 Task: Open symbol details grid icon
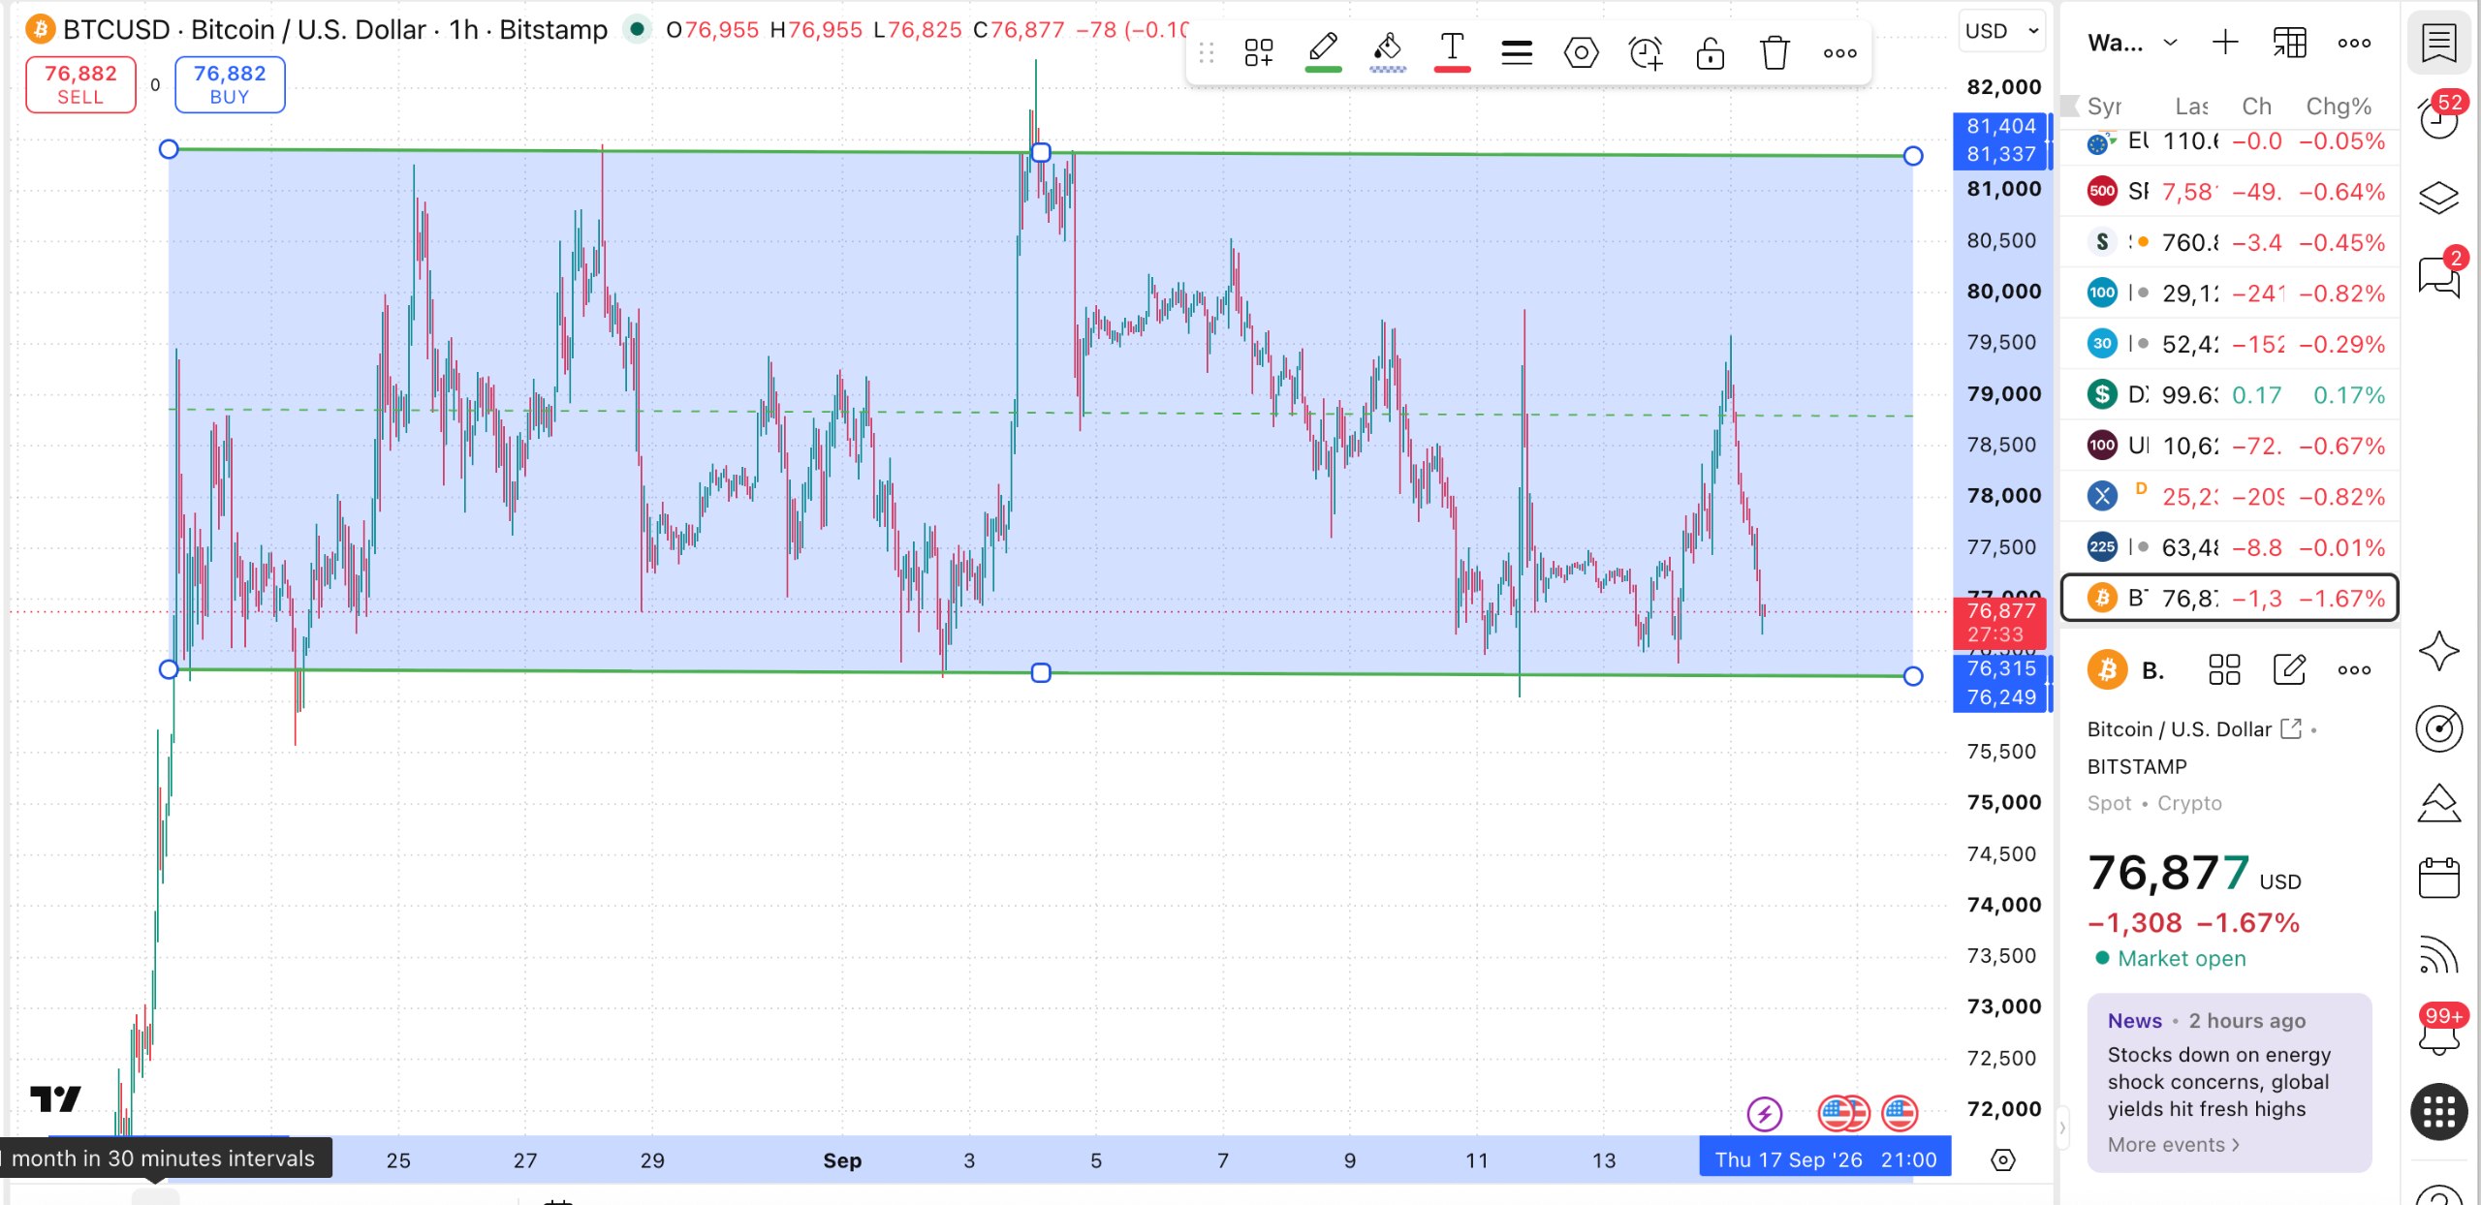[x=2224, y=669]
